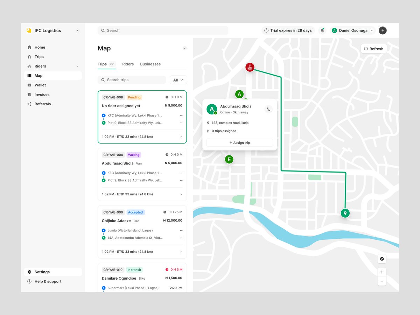Image resolution: width=420 pixels, height=315 pixels.
Task: Click the IPC Logistics yellow logo icon
Action: pos(29,30)
